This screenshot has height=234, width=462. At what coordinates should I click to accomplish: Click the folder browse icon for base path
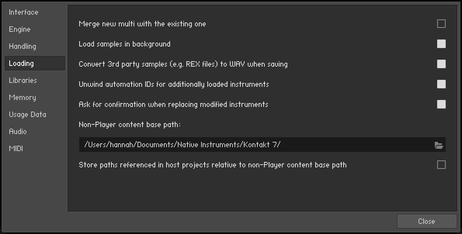439,145
